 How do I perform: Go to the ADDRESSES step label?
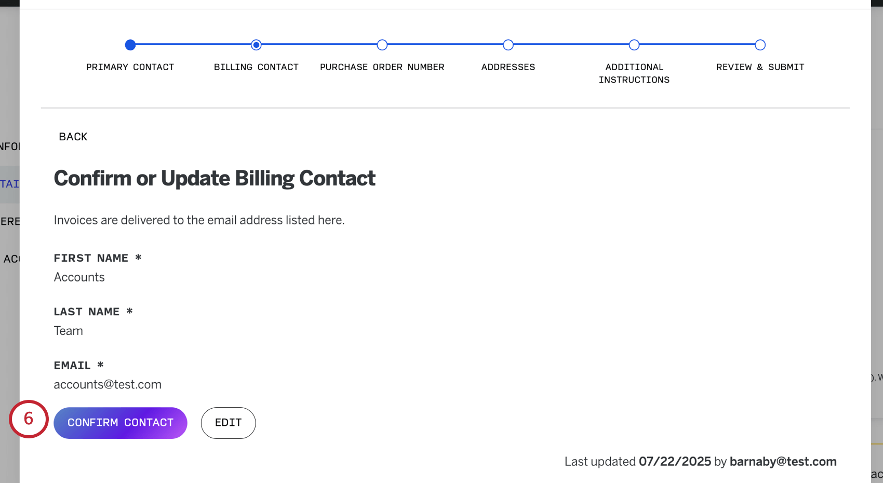tap(508, 67)
